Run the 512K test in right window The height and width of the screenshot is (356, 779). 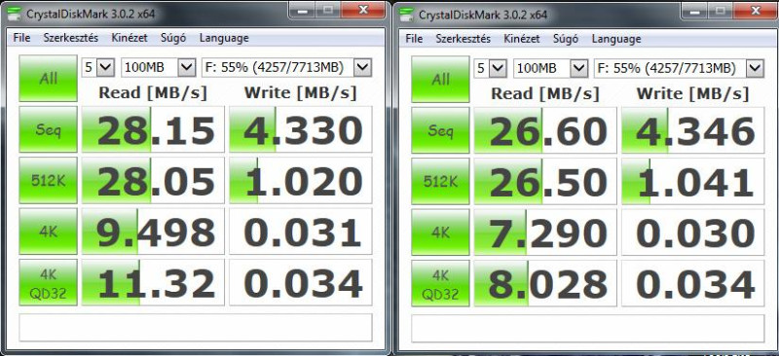(441, 181)
